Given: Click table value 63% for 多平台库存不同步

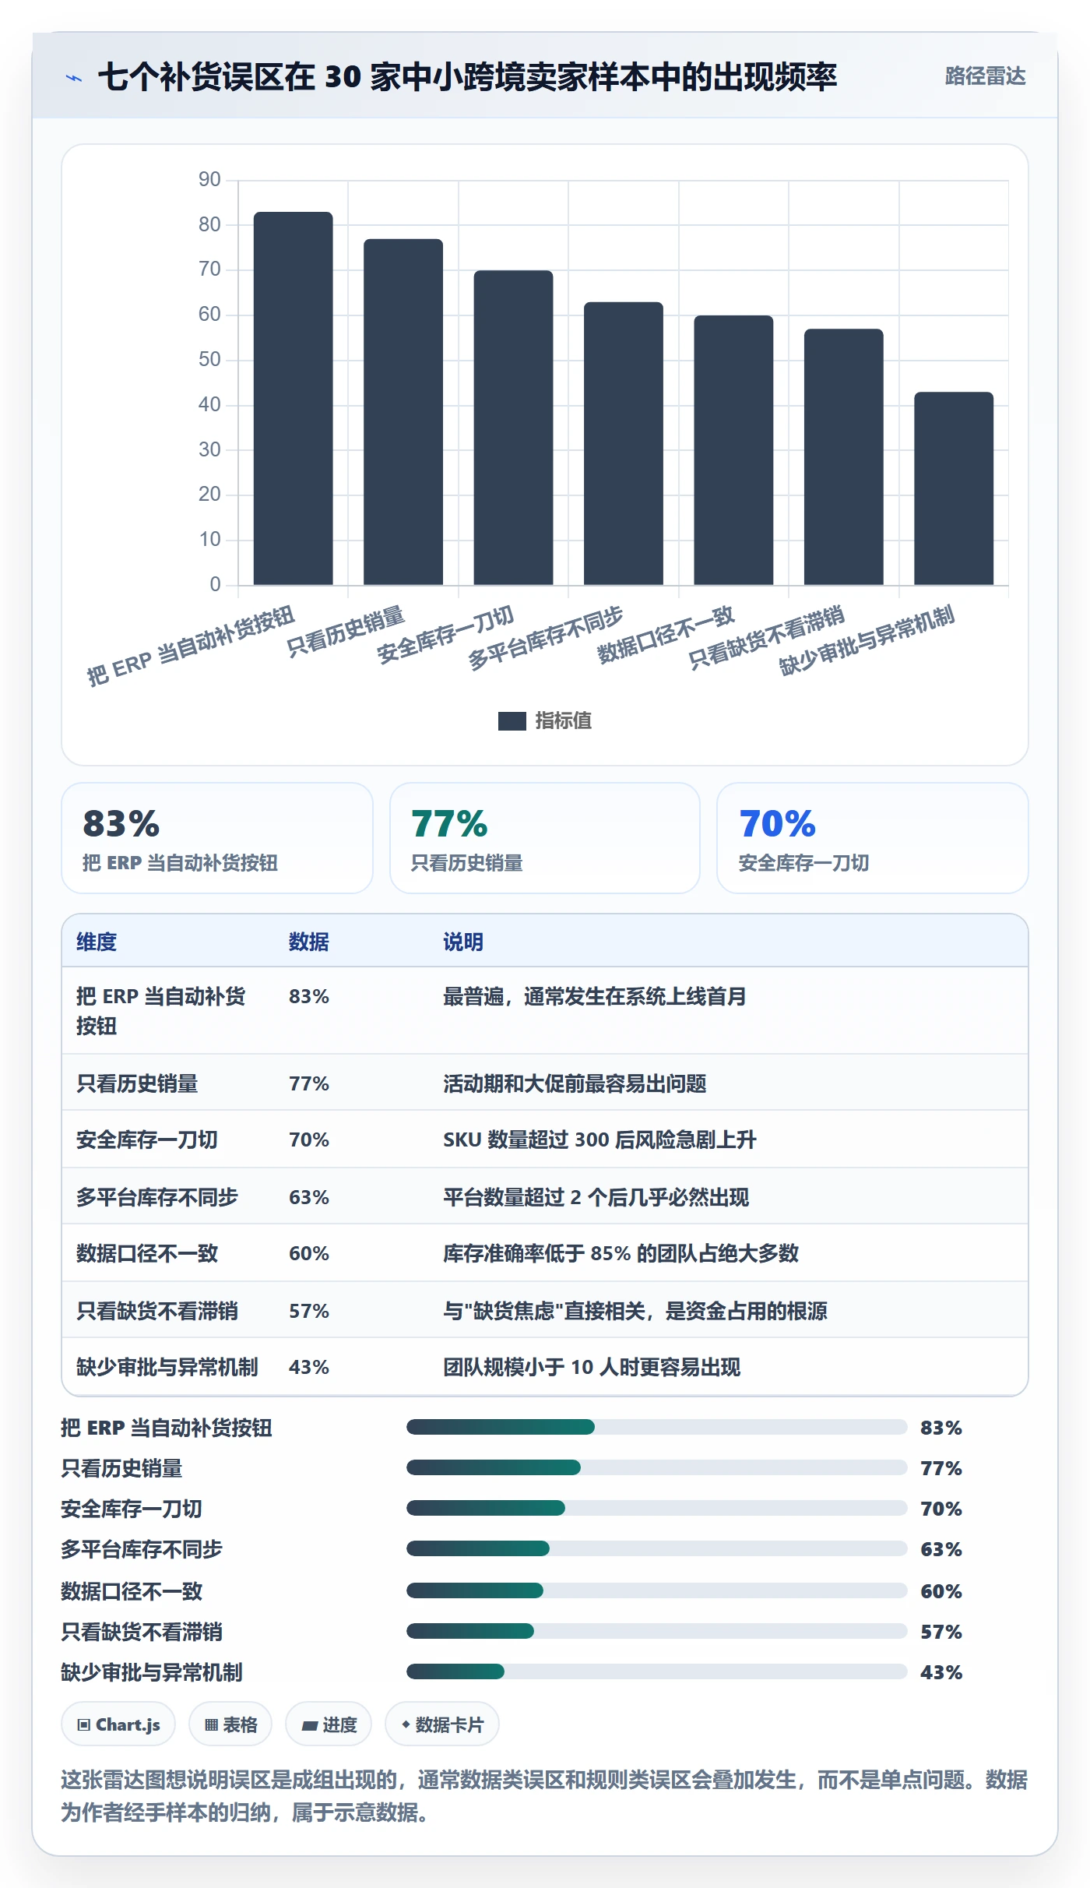Looking at the screenshot, I should point(309,1197).
